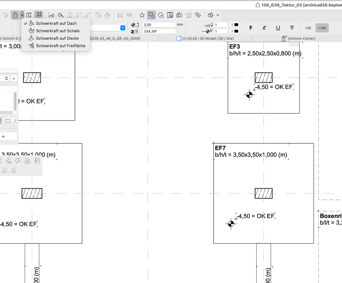Click the blue layered diamond icon
Viewport: 342px width, 283px height.
click(211, 15)
